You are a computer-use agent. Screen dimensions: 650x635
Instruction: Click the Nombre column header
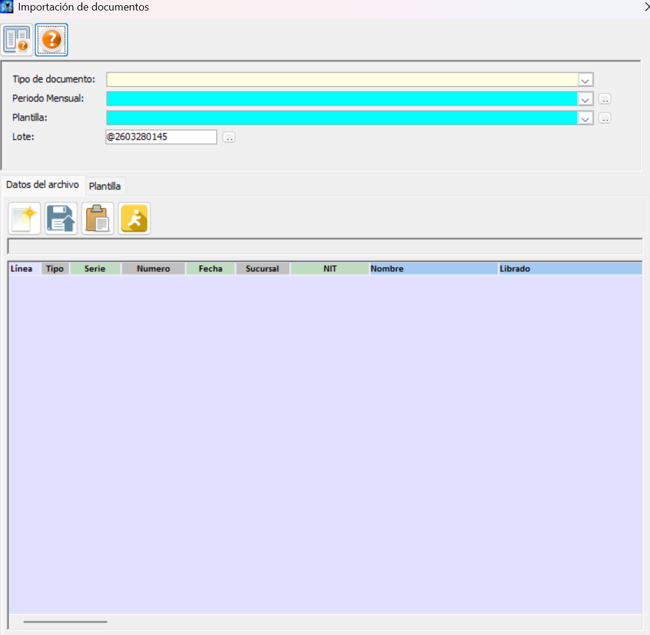click(x=433, y=268)
